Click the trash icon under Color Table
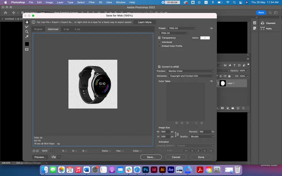Viewport: 282px width, 176px height. point(202,123)
